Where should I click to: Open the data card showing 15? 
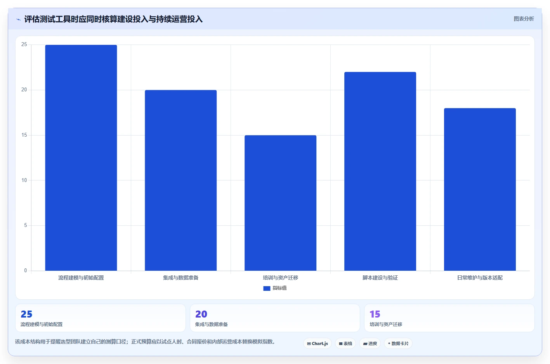(449, 318)
